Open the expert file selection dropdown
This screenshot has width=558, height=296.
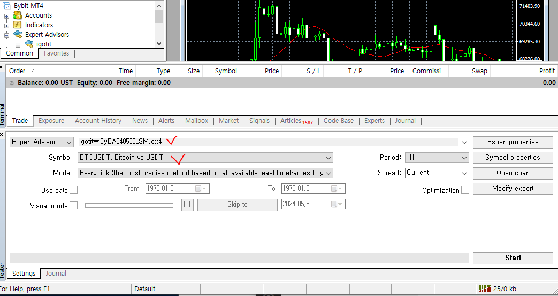click(464, 142)
